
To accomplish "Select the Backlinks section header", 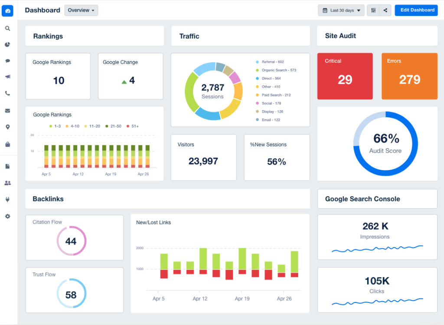I will tap(48, 199).
